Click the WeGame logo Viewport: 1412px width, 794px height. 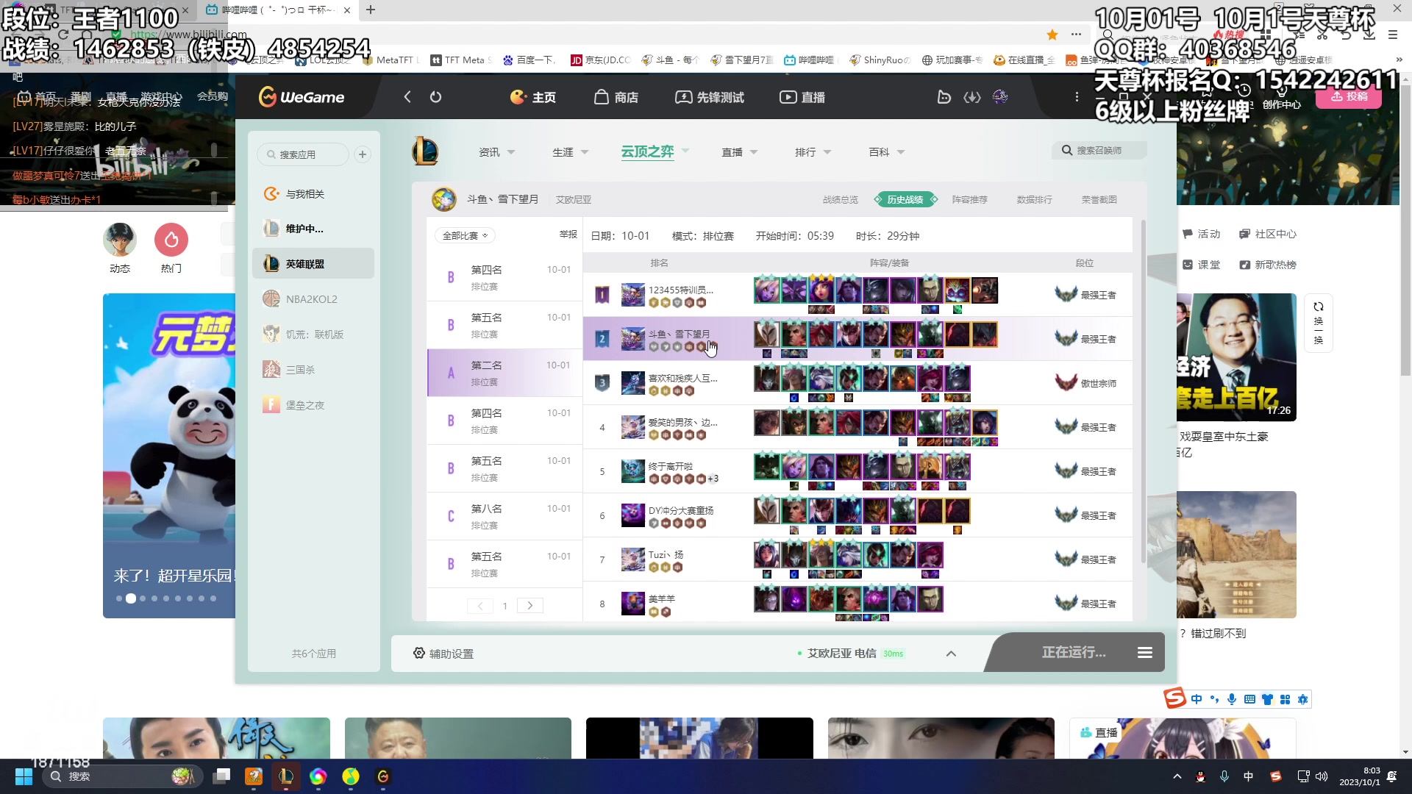pos(302,97)
